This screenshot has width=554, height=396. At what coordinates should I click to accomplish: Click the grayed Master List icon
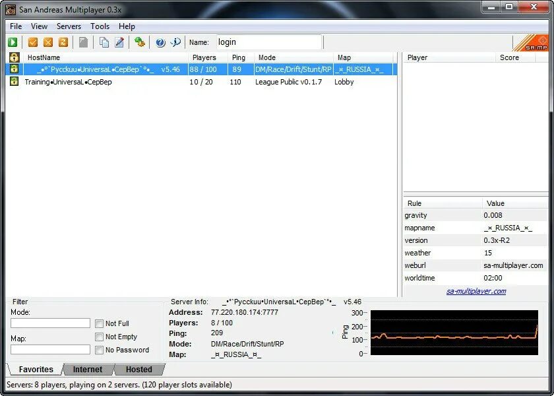tap(83, 42)
